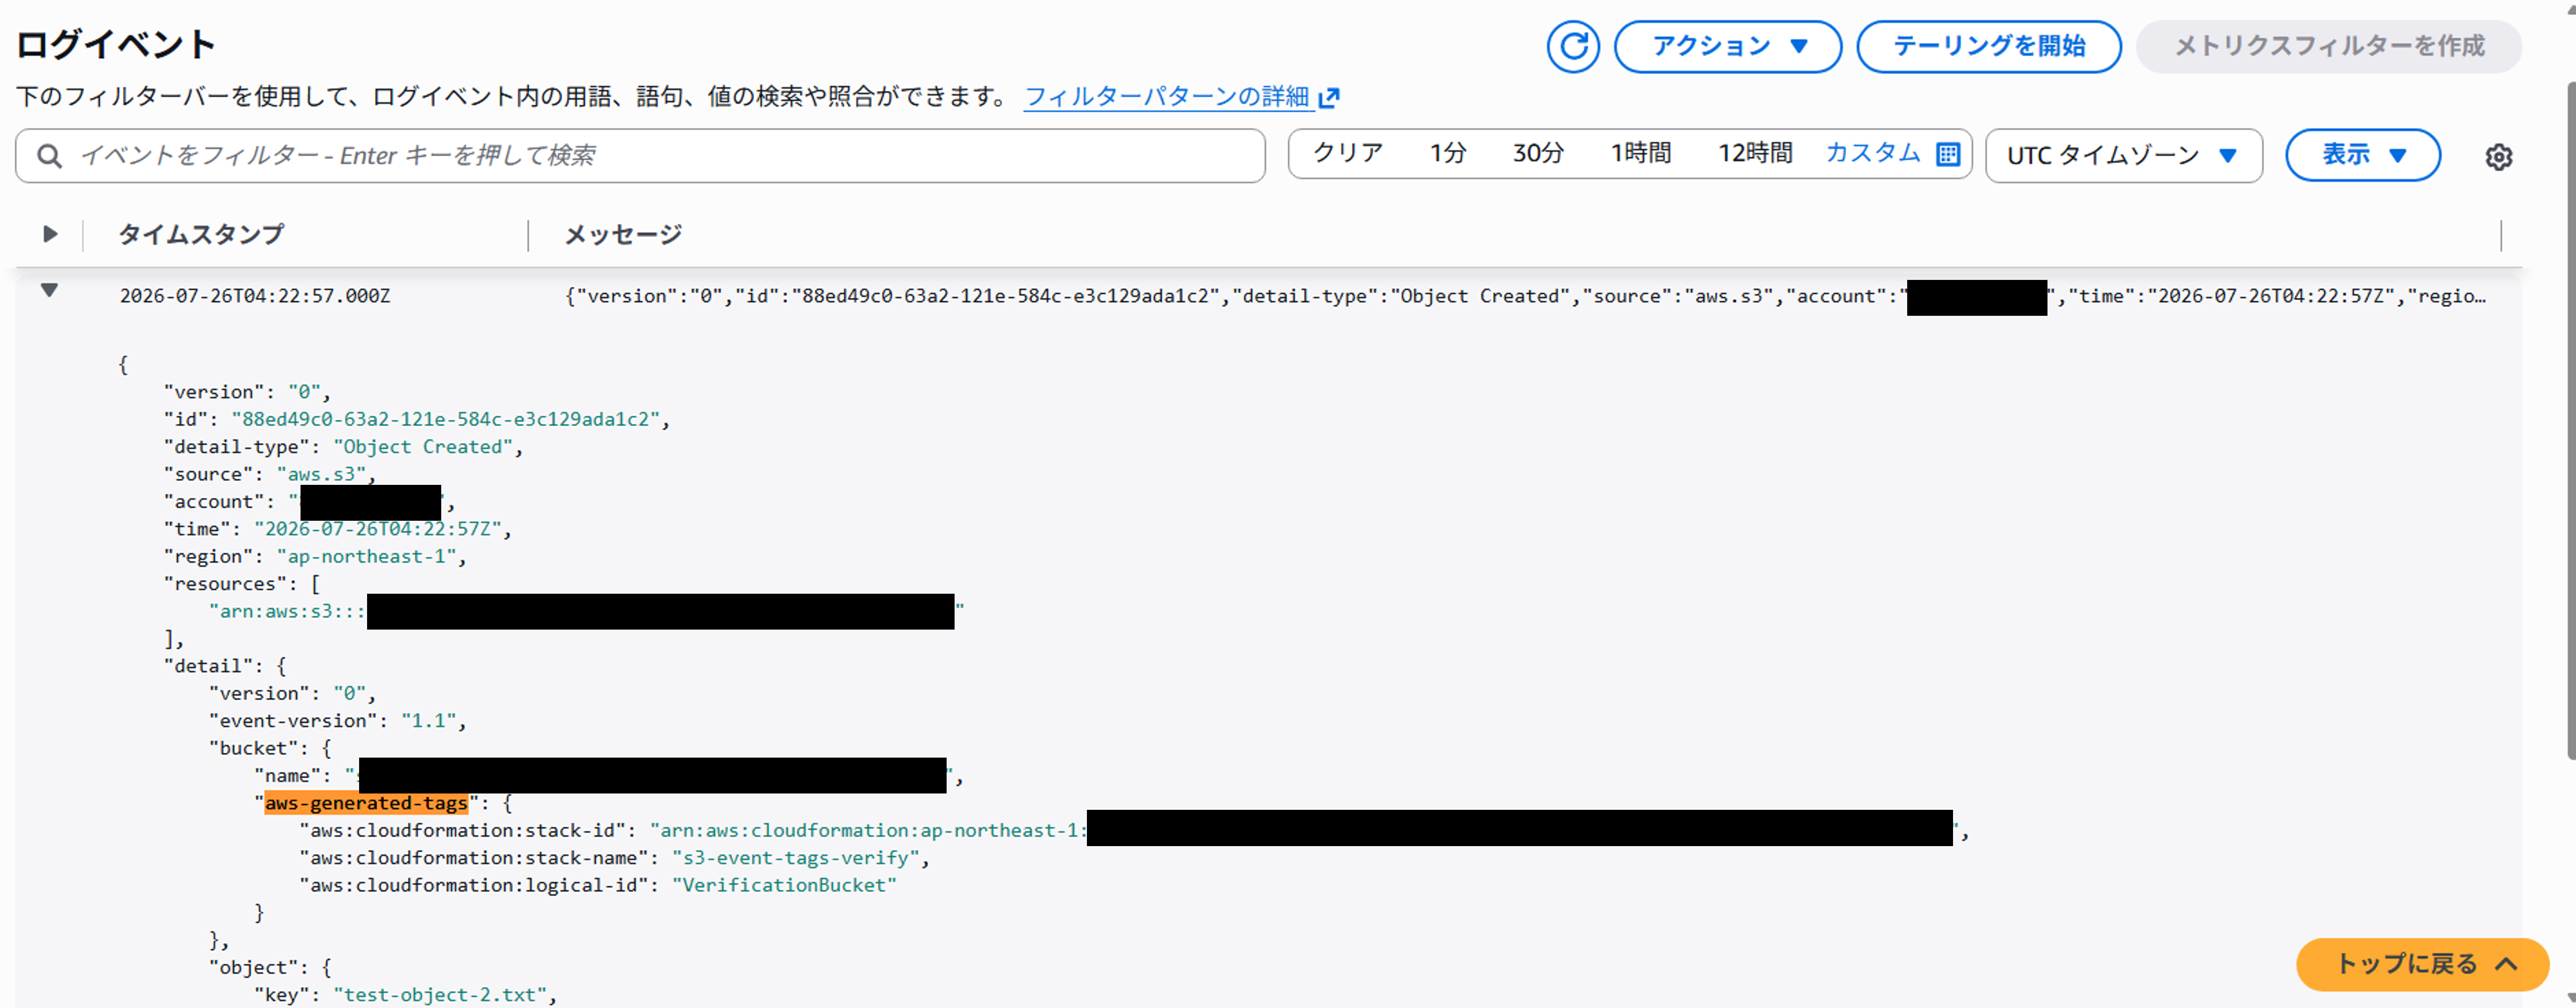The width and height of the screenshot is (2576, 1008).
Task: Click "aws.s3" source value in JSON
Action: point(322,474)
